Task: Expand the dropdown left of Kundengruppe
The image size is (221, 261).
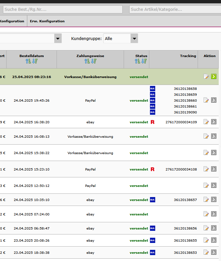Action: [58, 38]
